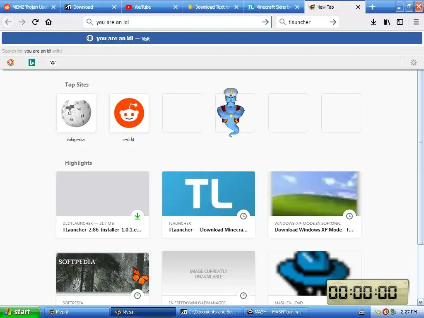Open the hamburger application menu
Image resolution: width=424 pixels, height=318 pixels.
(416, 22)
